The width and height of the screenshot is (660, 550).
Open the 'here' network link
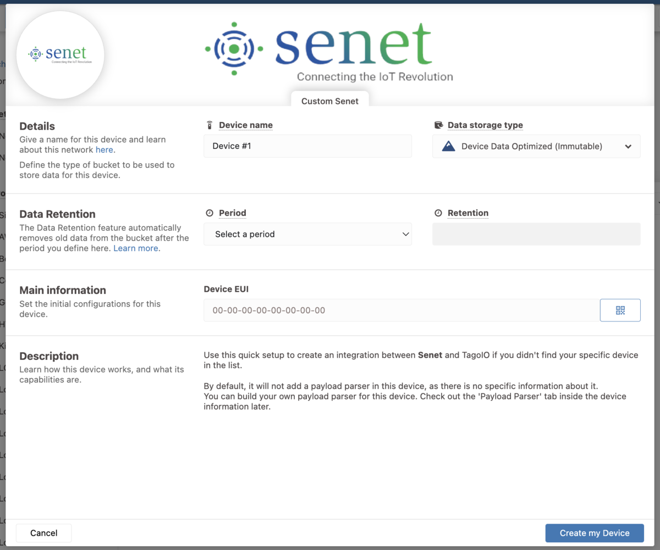tap(105, 149)
